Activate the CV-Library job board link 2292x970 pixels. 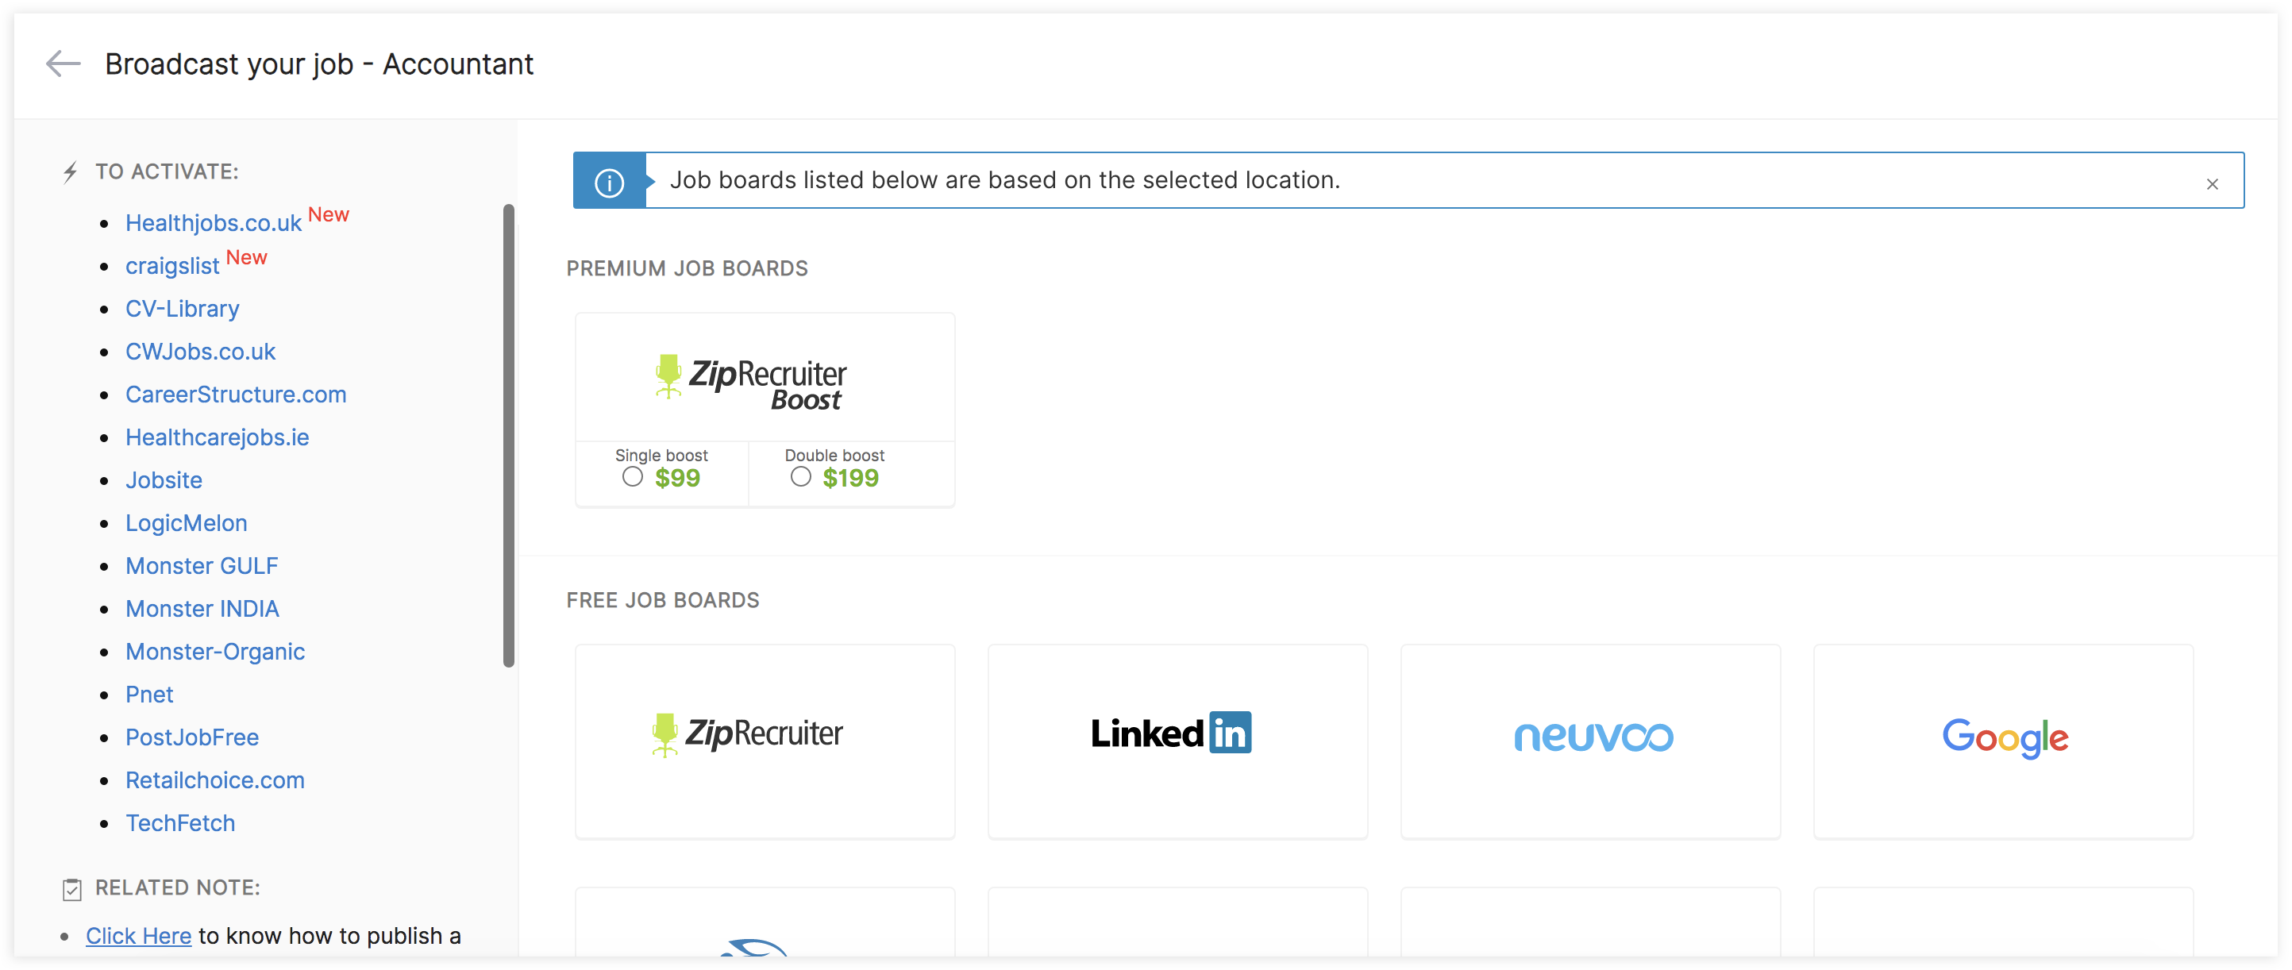pyautogui.click(x=183, y=309)
